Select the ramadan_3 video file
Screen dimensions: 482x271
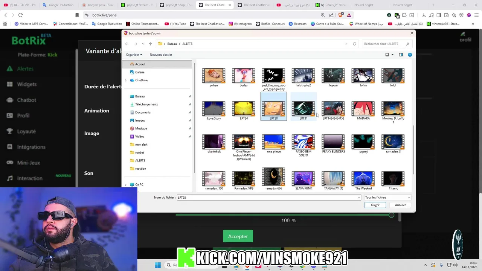pos(393,144)
